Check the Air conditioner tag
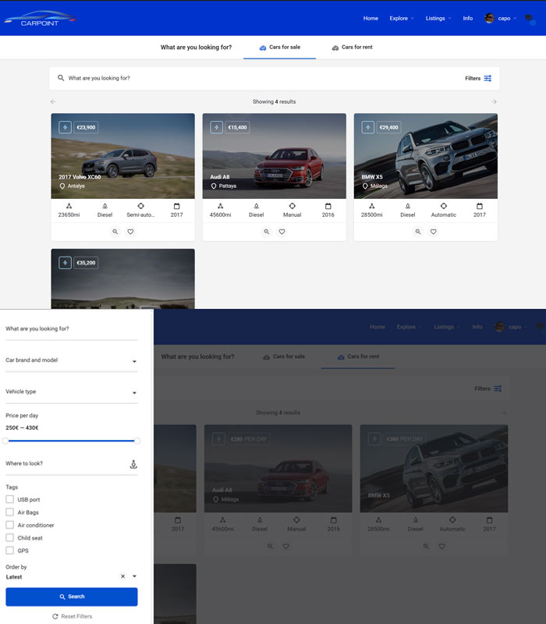This screenshot has height=624, width=546. click(x=10, y=525)
